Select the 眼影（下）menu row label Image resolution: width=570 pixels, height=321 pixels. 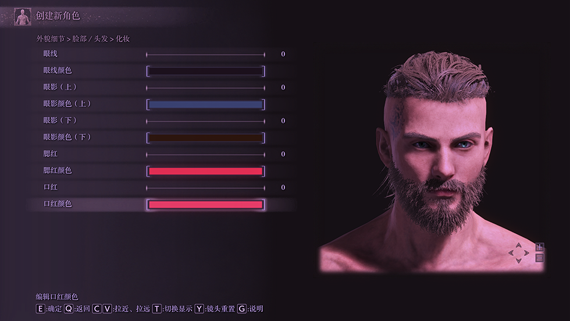tap(60, 120)
